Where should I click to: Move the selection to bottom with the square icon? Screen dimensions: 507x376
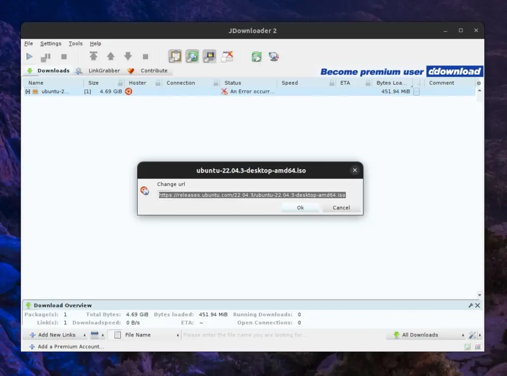[146, 56]
